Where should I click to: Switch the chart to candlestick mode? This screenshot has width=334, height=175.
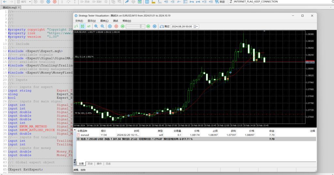pyautogui.click(x=83, y=26)
